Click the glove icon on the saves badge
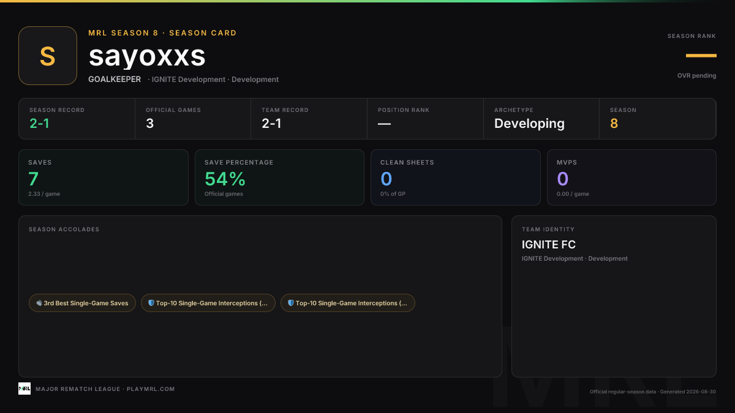Screen dimensions: 735x413 click(39, 303)
